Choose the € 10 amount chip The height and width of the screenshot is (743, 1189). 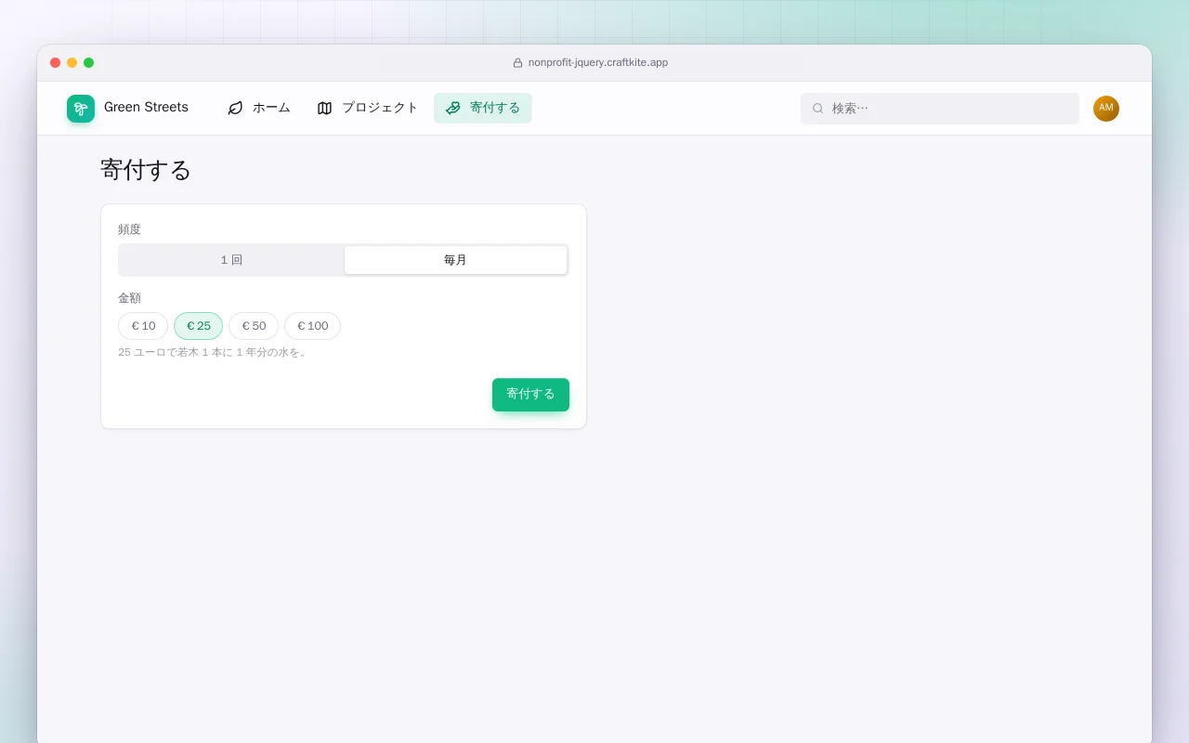coord(143,326)
